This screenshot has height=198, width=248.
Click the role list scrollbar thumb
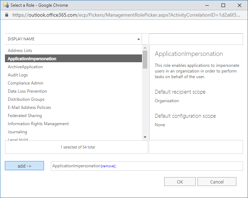145,59
